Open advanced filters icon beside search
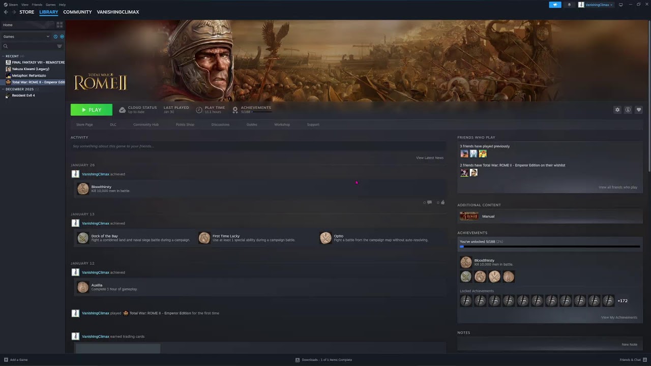651x366 pixels. click(60, 46)
